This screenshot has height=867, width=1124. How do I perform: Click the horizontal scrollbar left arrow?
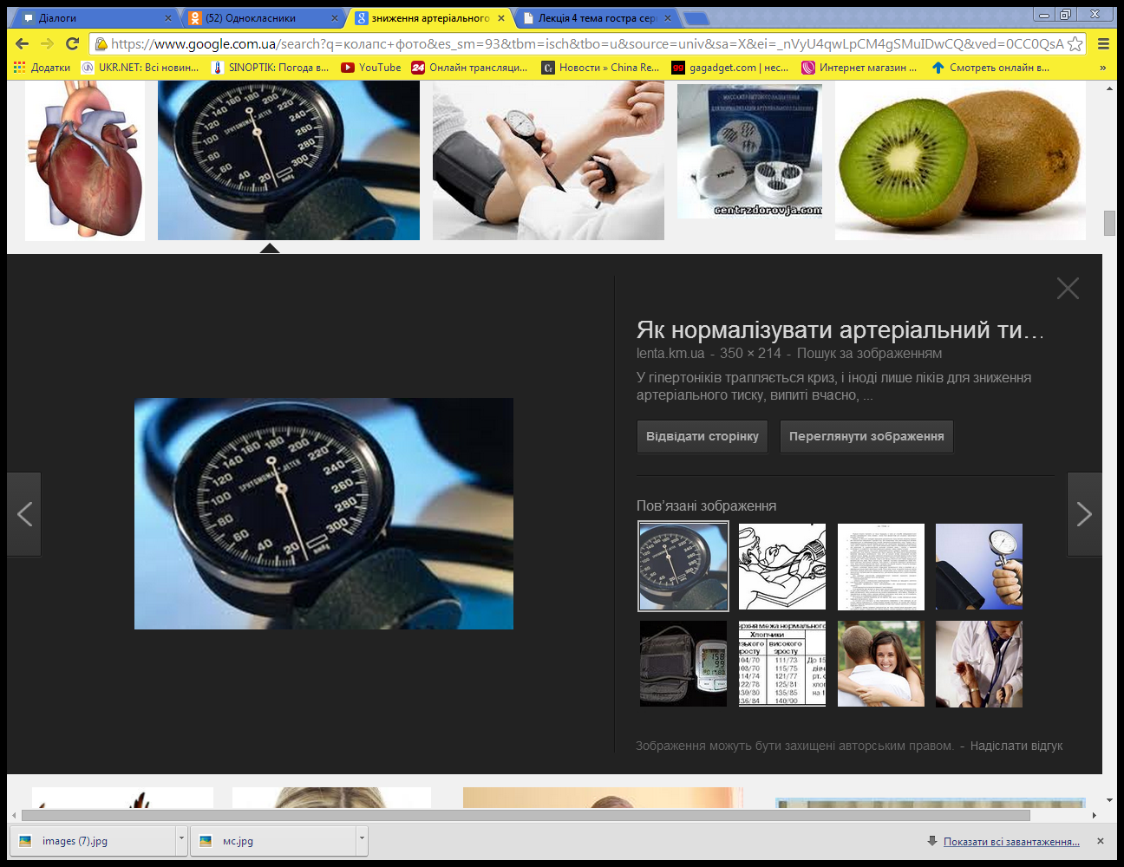pyautogui.click(x=13, y=815)
